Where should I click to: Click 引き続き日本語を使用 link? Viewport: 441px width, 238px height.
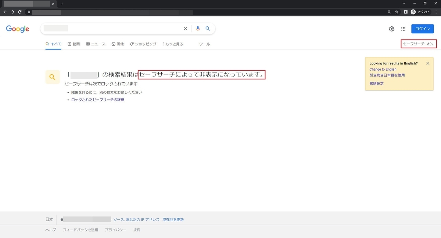[x=387, y=75]
